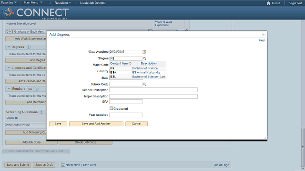
Task: Open Memberships section help icon
Action: (x=36, y=89)
